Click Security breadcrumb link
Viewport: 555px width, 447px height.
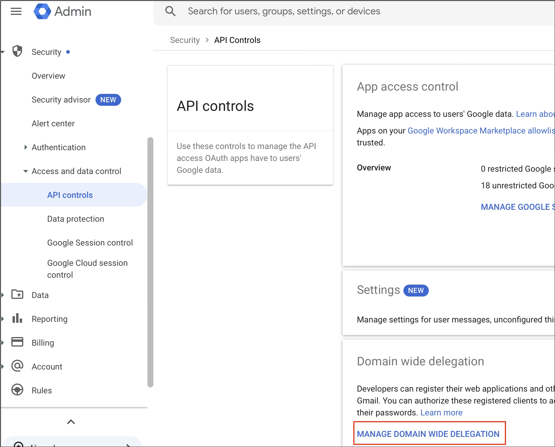[x=185, y=40]
